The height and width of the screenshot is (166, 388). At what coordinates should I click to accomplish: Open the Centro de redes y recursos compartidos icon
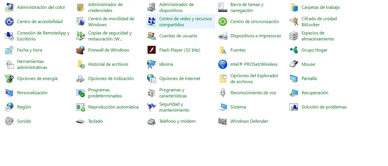pos(152,22)
